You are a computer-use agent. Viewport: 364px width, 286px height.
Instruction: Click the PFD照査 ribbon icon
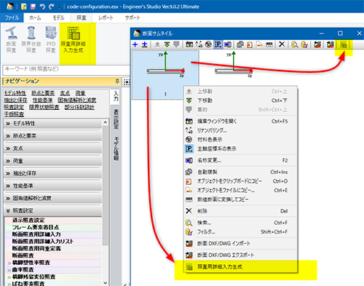coord(51,40)
